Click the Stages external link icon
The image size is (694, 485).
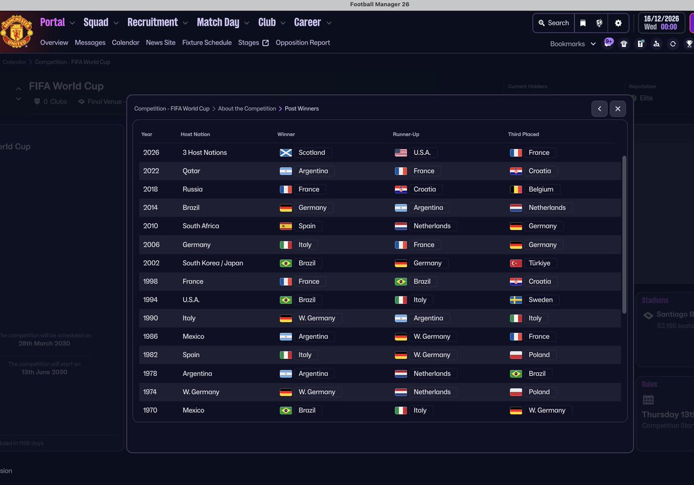[x=265, y=43]
